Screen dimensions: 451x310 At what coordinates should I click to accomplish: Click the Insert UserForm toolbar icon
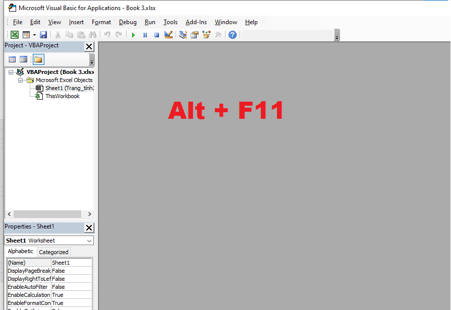click(x=26, y=35)
